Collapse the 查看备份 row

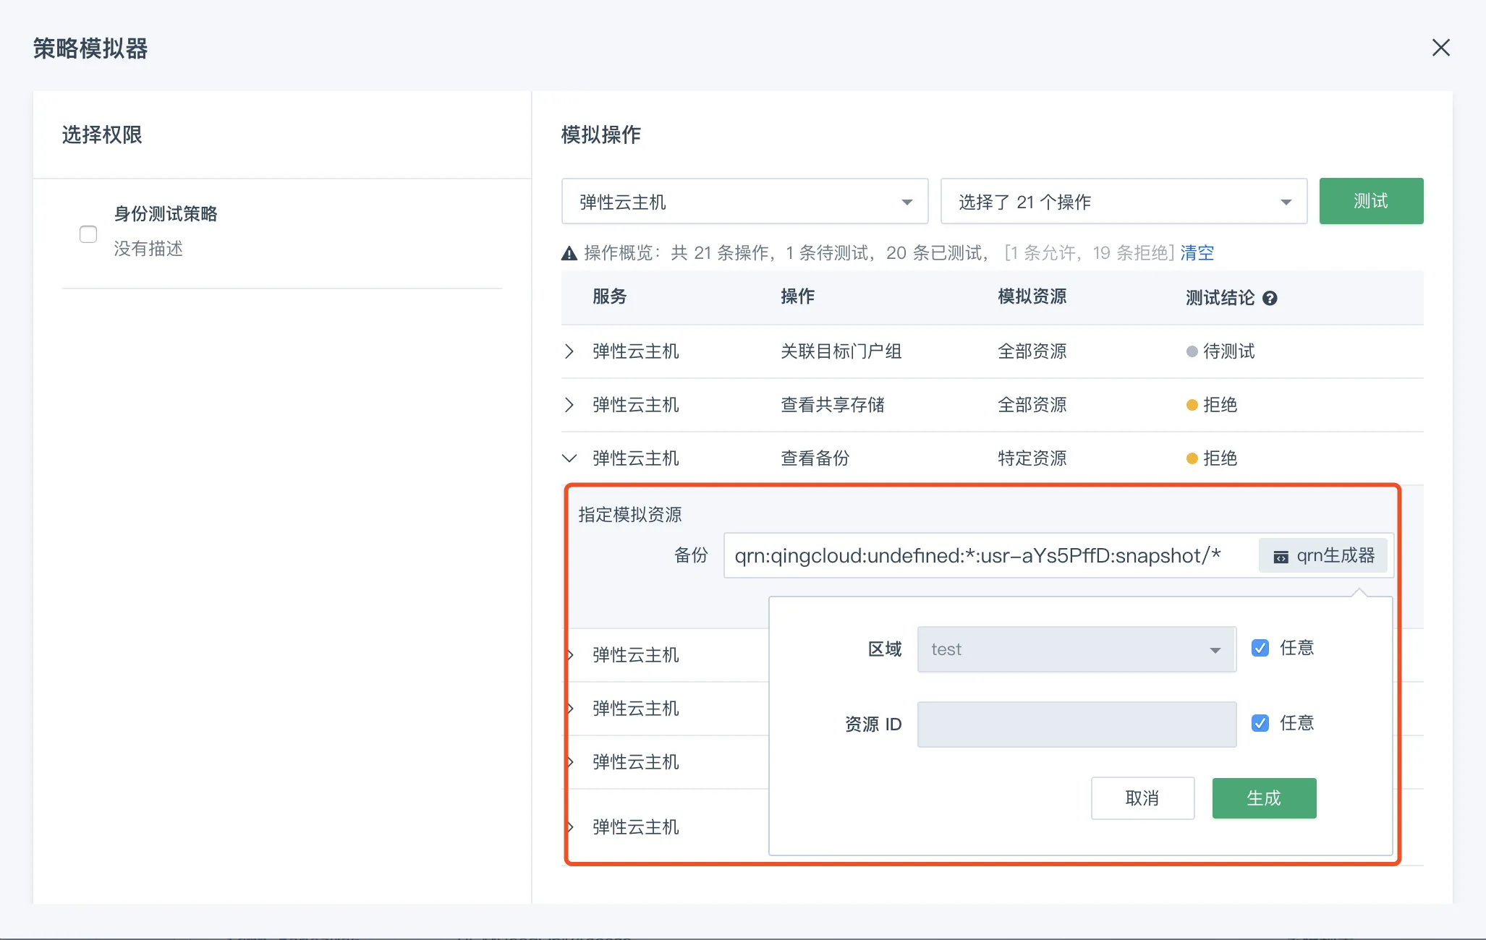click(569, 458)
